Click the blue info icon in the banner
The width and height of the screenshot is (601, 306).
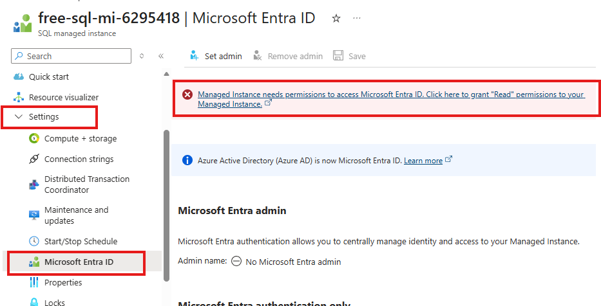(187, 160)
